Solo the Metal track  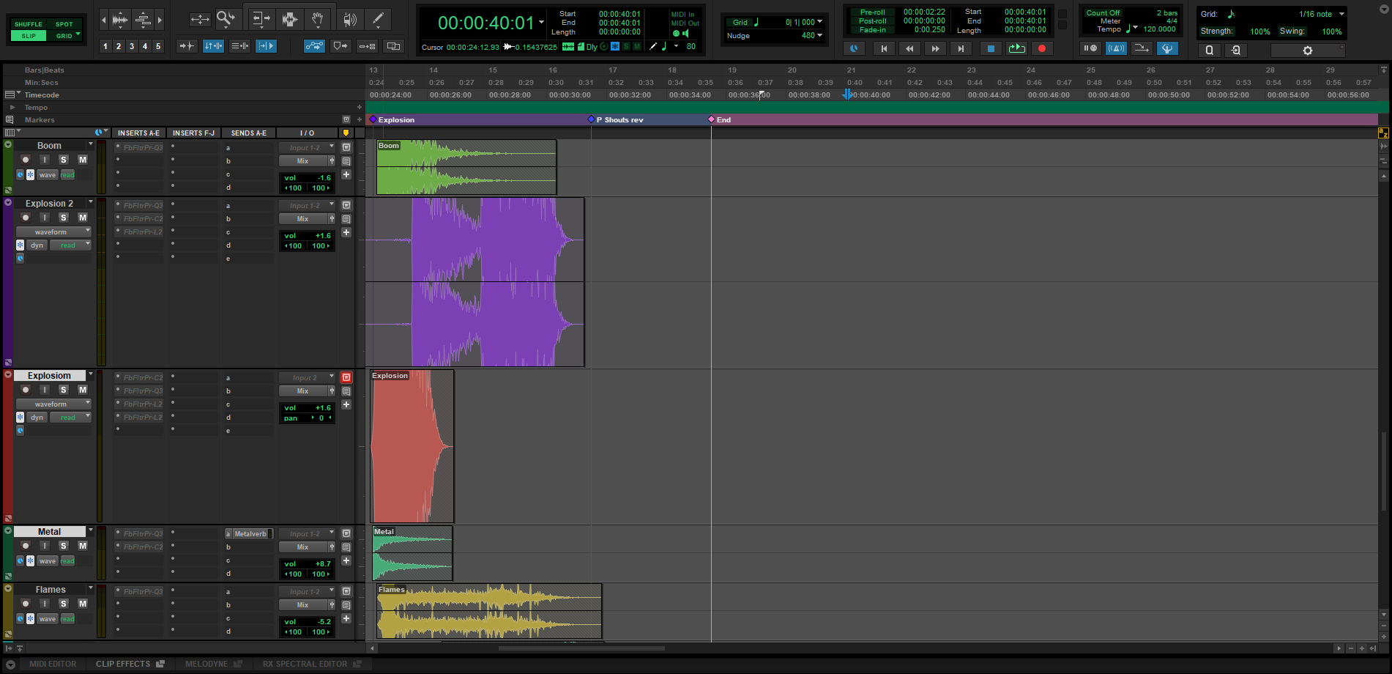click(x=64, y=546)
